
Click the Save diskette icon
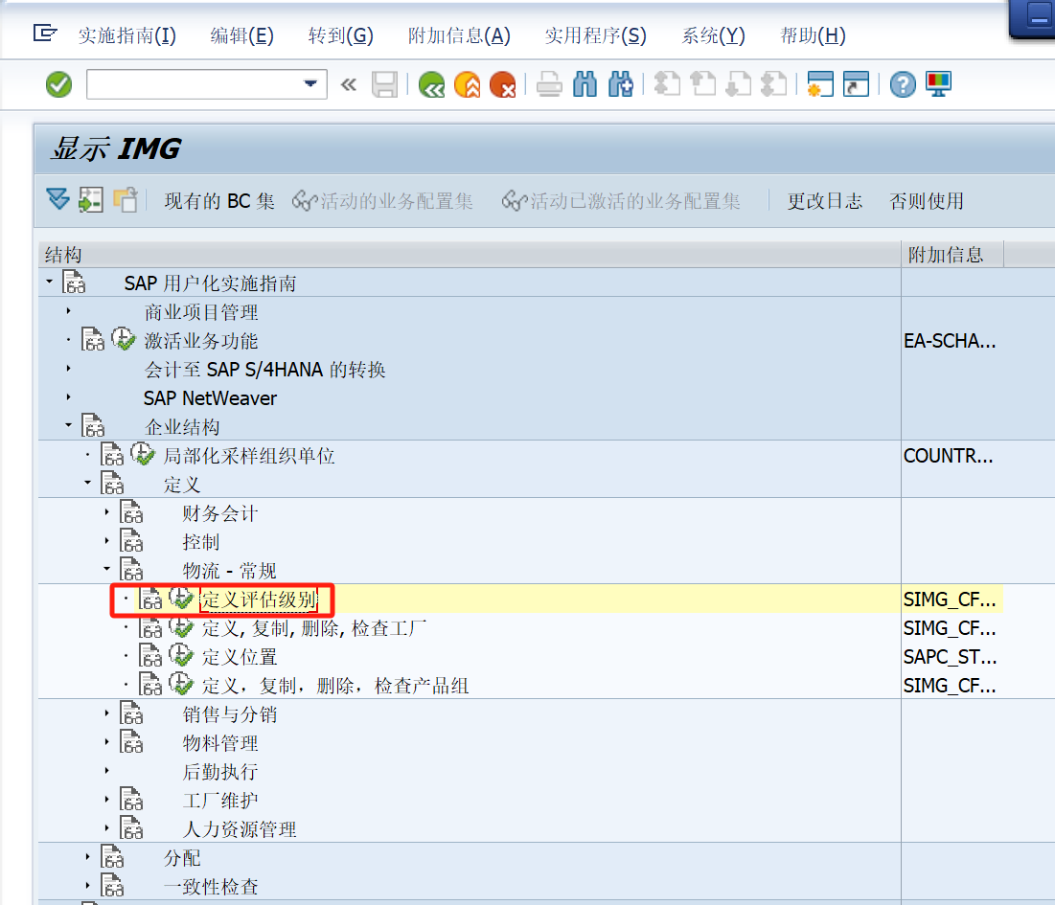[385, 84]
